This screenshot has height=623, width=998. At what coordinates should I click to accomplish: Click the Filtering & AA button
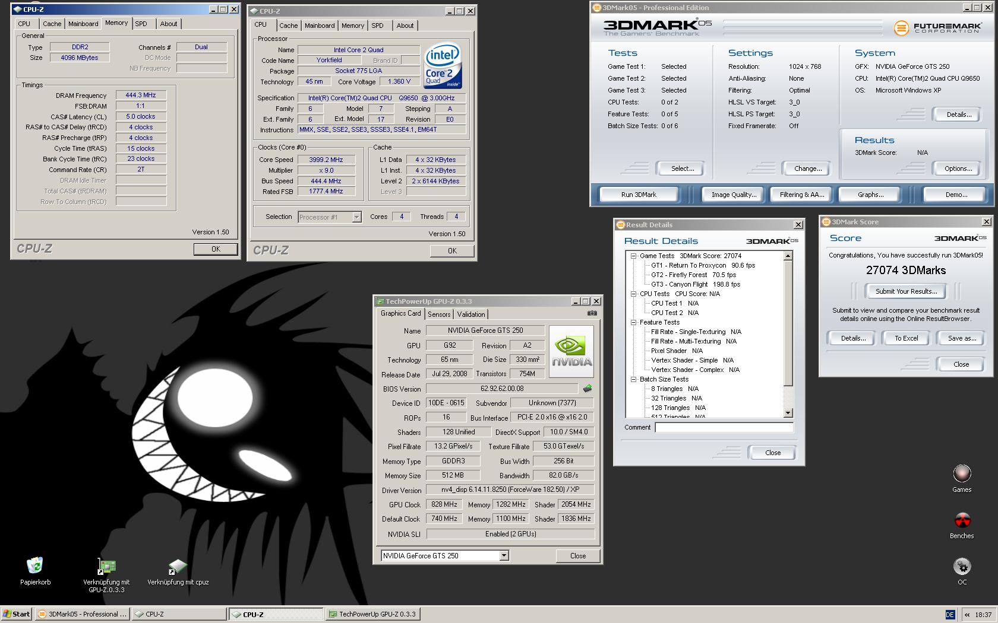coord(802,195)
